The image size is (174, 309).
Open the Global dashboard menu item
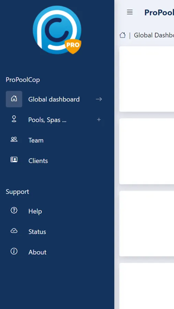click(54, 99)
